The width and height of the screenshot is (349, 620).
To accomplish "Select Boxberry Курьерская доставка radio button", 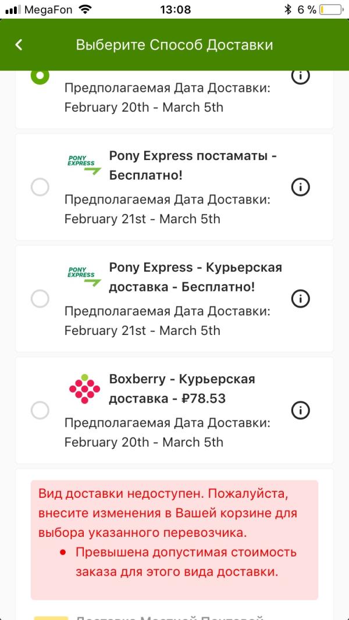I will [40, 410].
